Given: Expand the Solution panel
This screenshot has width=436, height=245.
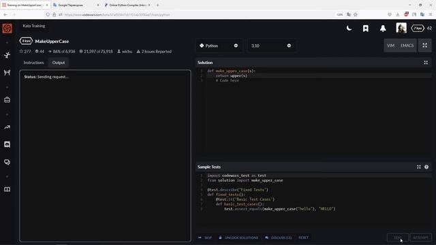Looking at the screenshot, I should pyautogui.click(x=426, y=63).
